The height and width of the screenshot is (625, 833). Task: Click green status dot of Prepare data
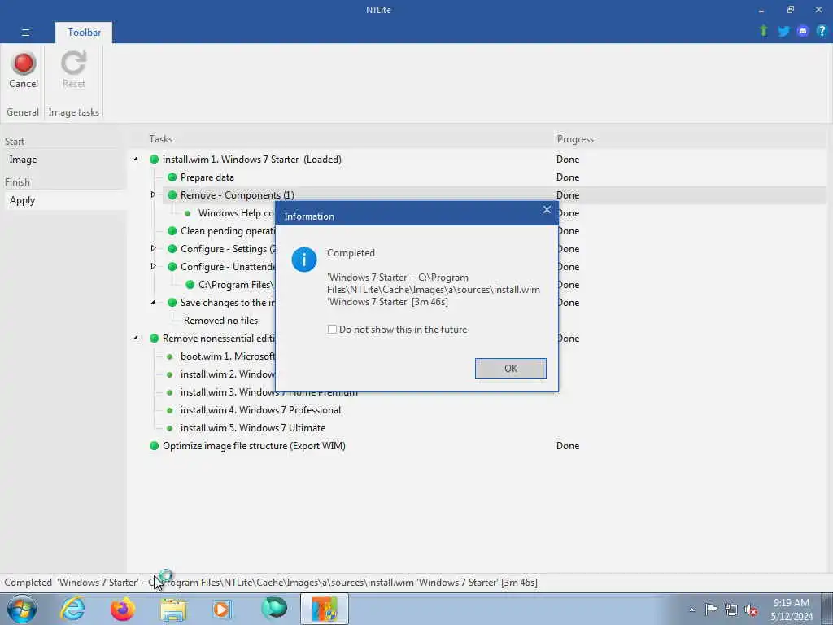coord(172,177)
